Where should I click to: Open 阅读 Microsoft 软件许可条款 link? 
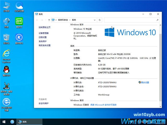[x=103, y=105]
